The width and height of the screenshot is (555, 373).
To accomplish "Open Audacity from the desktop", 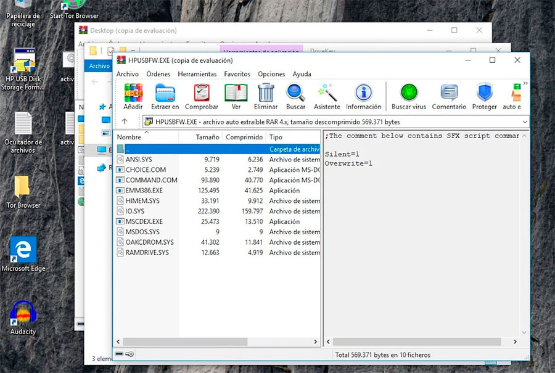I will pyautogui.click(x=23, y=318).
